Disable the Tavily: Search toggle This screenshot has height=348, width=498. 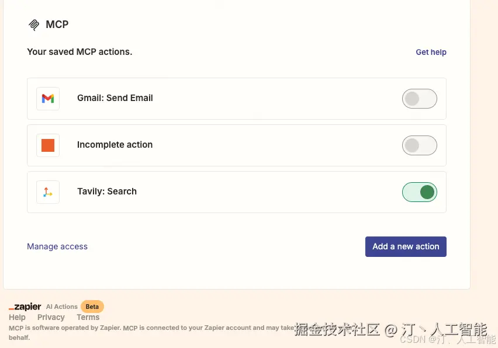[419, 192]
